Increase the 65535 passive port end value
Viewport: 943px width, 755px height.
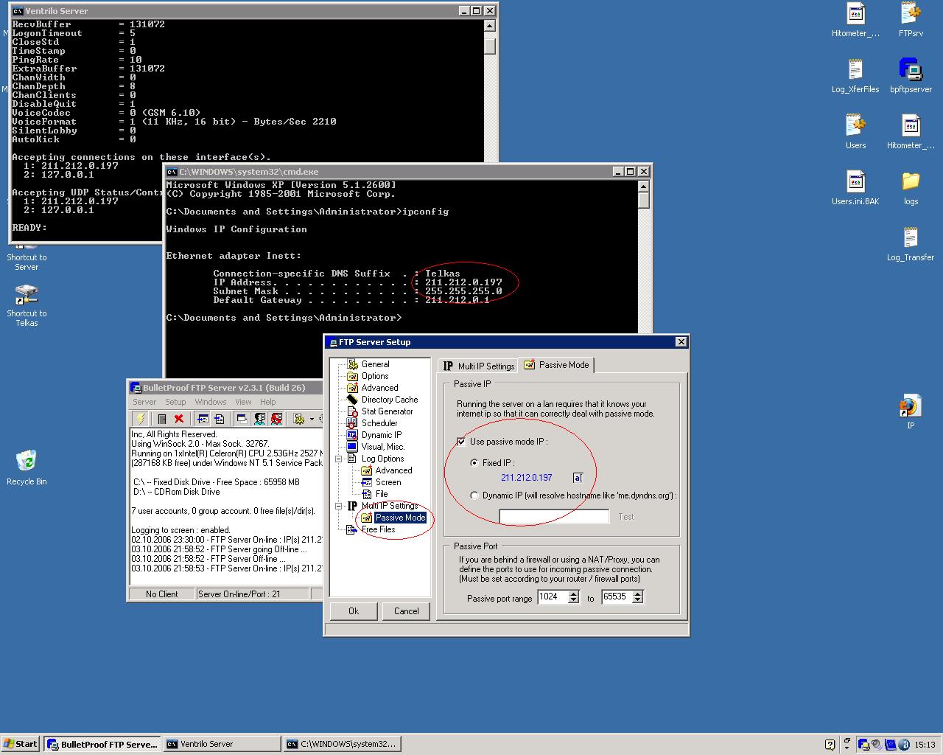tap(638, 594)
